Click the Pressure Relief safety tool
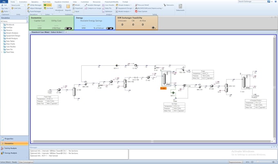 pos(143,5)
